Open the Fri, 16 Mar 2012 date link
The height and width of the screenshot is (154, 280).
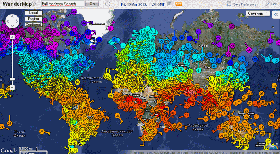[143, 4]
